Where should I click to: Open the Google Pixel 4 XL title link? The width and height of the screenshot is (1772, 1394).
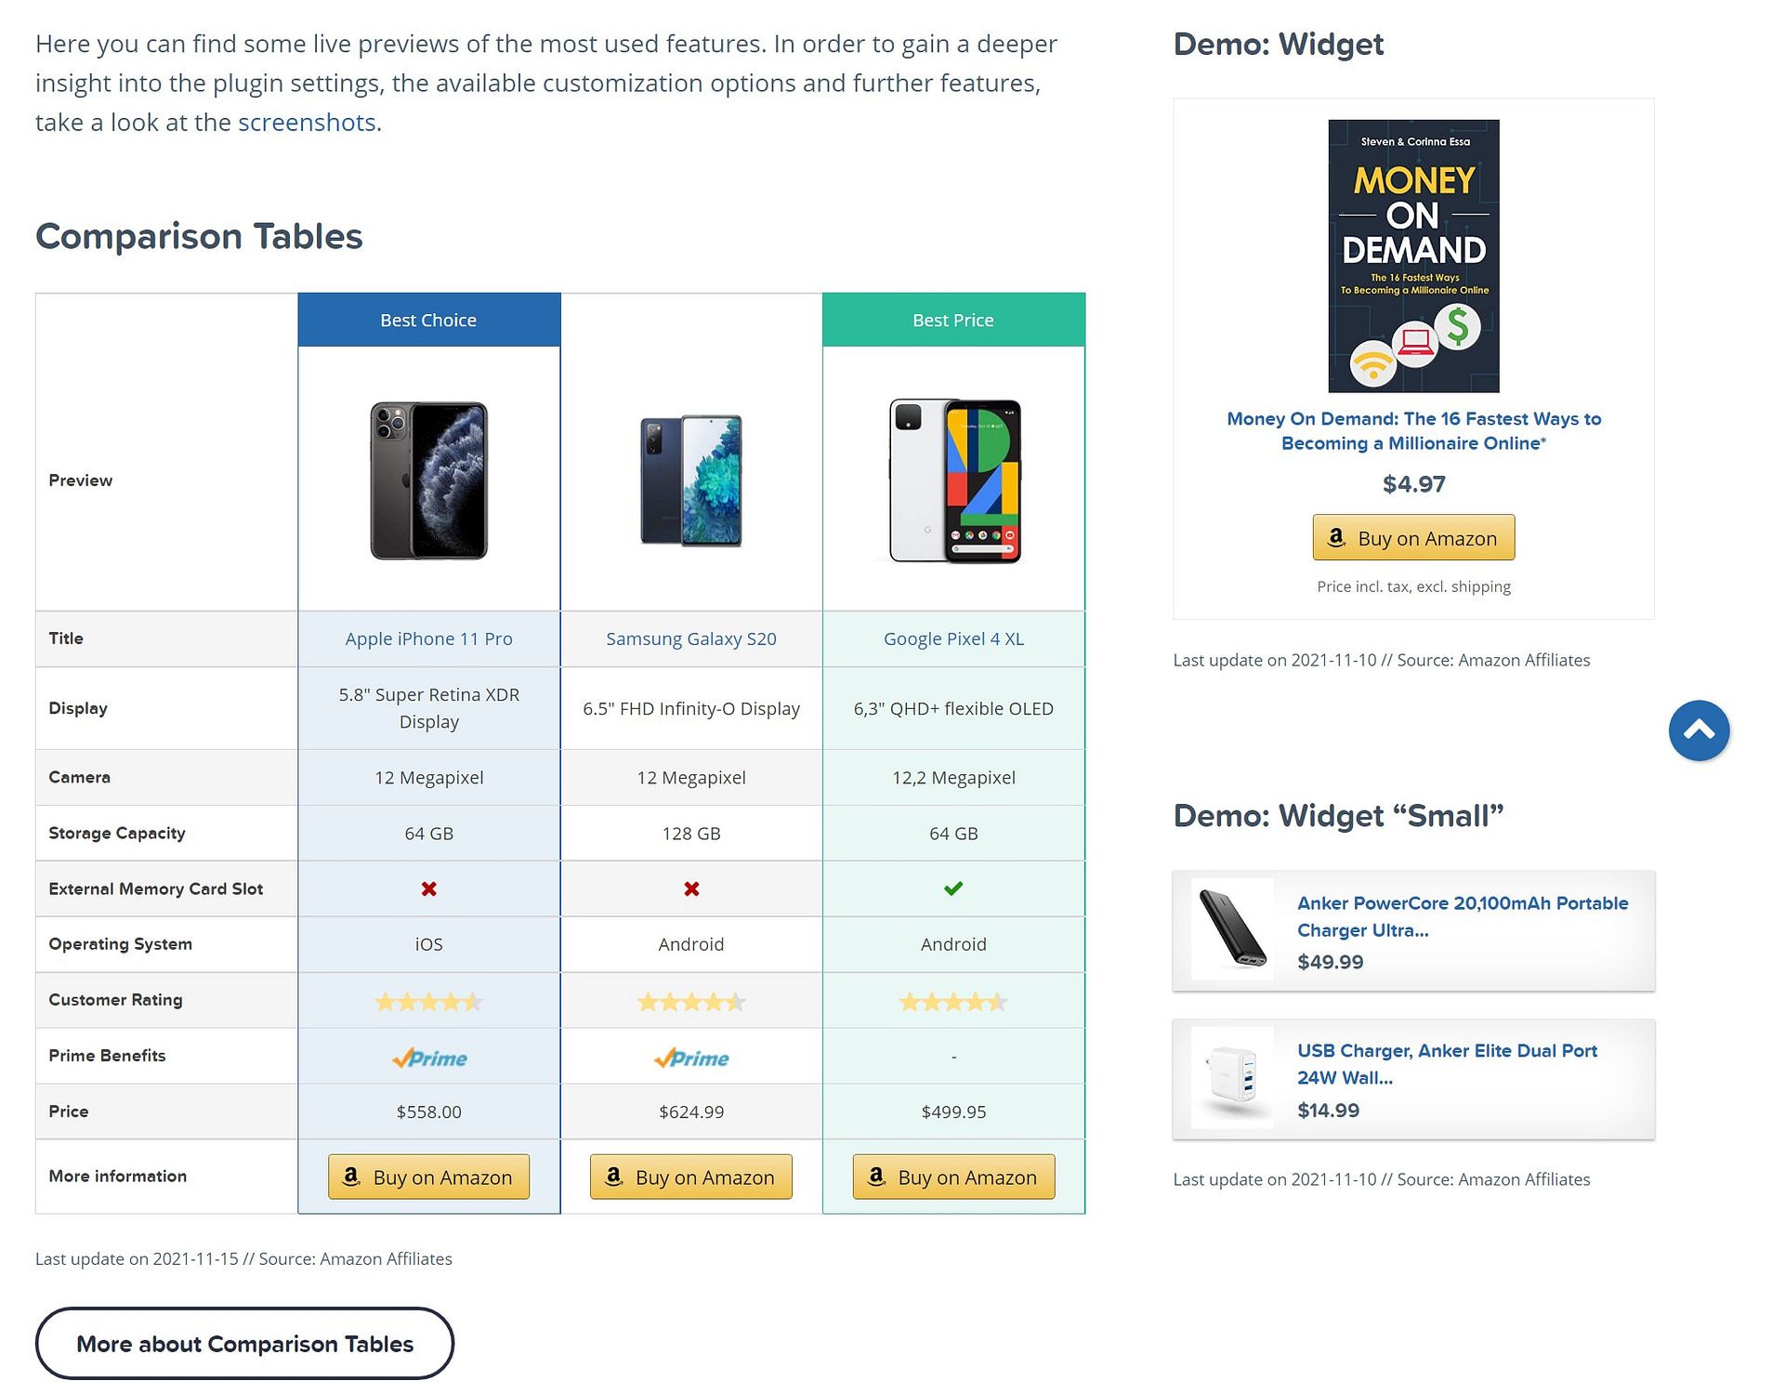pos(953,638)
